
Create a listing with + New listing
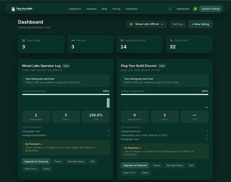(x=201, y=24)
